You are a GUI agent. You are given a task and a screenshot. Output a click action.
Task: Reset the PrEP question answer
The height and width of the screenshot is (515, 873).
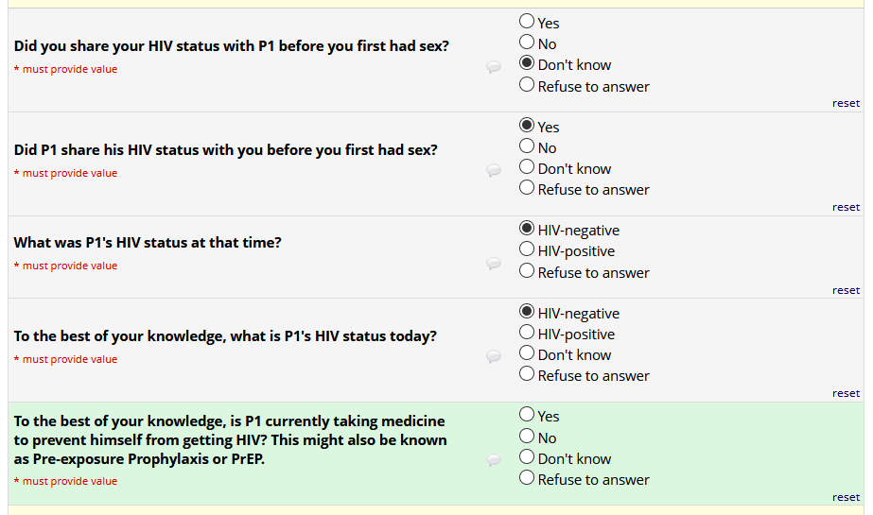click(846, 497)
